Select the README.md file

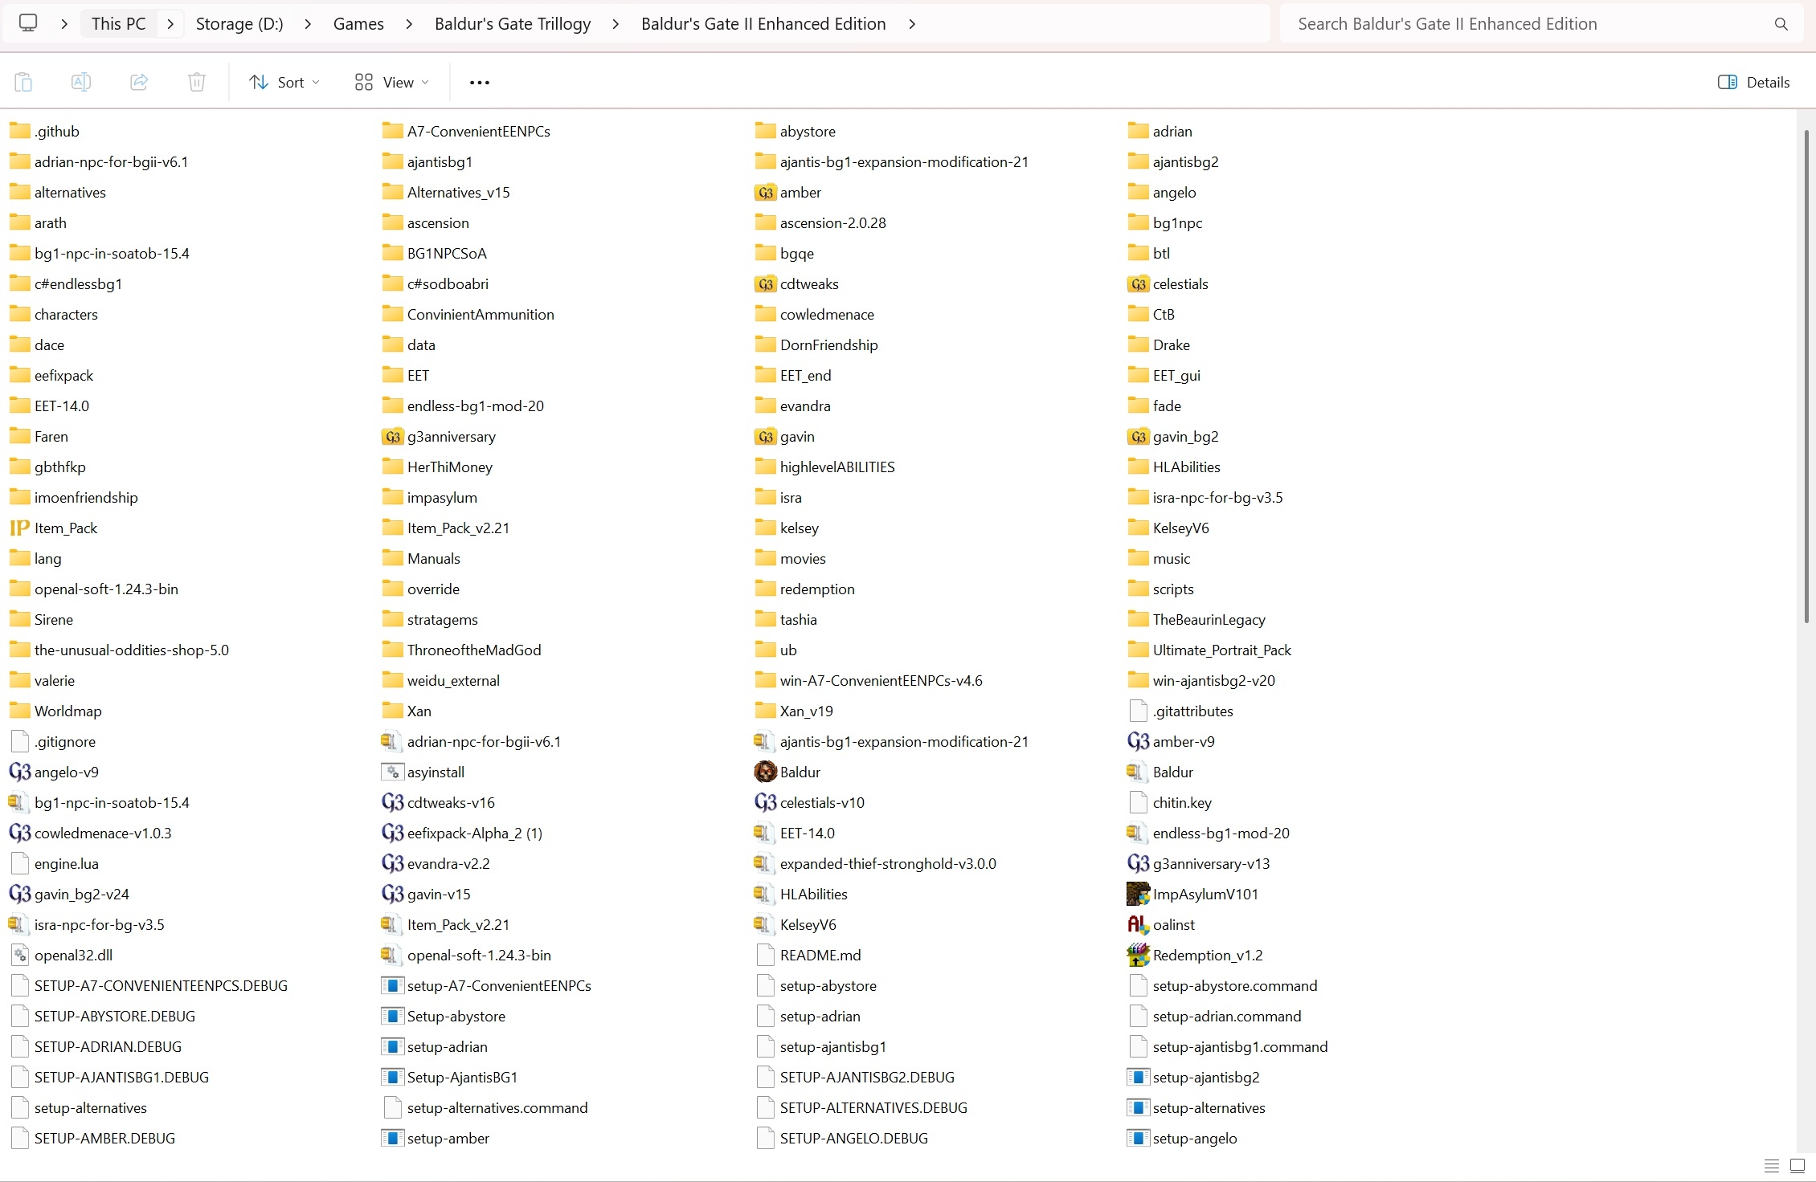[808, 956]
